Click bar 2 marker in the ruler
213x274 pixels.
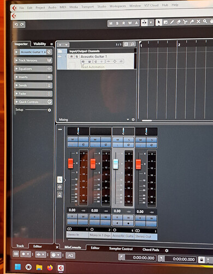(179, 45)
